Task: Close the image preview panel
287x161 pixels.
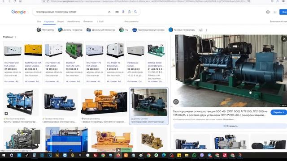Action: pyautogui.click(x=284, y=39)
